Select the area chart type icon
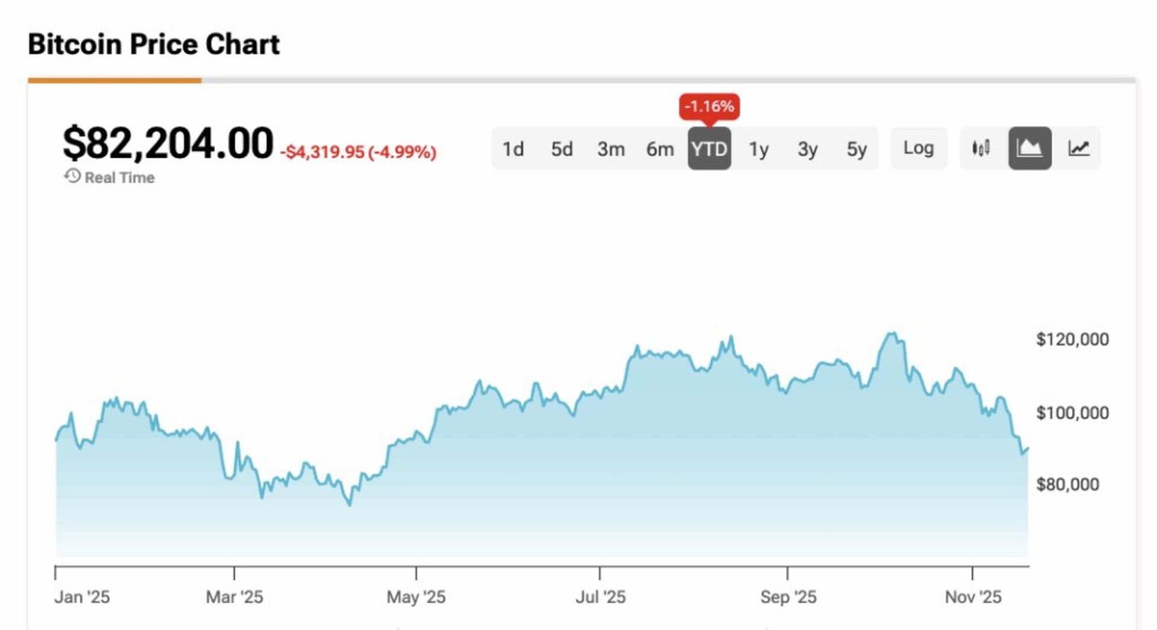 pyautogui.click(x=1030, y=148)
